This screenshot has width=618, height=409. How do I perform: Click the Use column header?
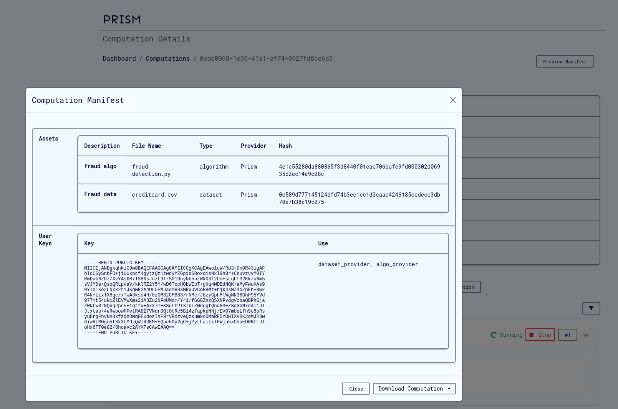[x=323, y=243]
